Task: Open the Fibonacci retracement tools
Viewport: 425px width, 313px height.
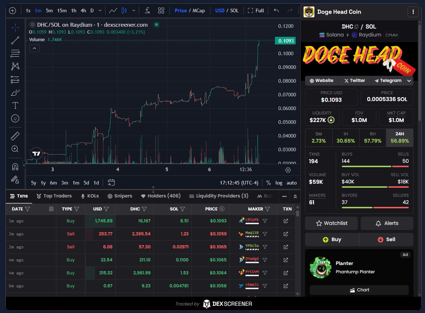Action: (x=15, y=53)
